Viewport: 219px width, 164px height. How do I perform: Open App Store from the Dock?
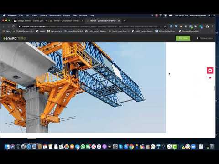(x=126, y=147)
